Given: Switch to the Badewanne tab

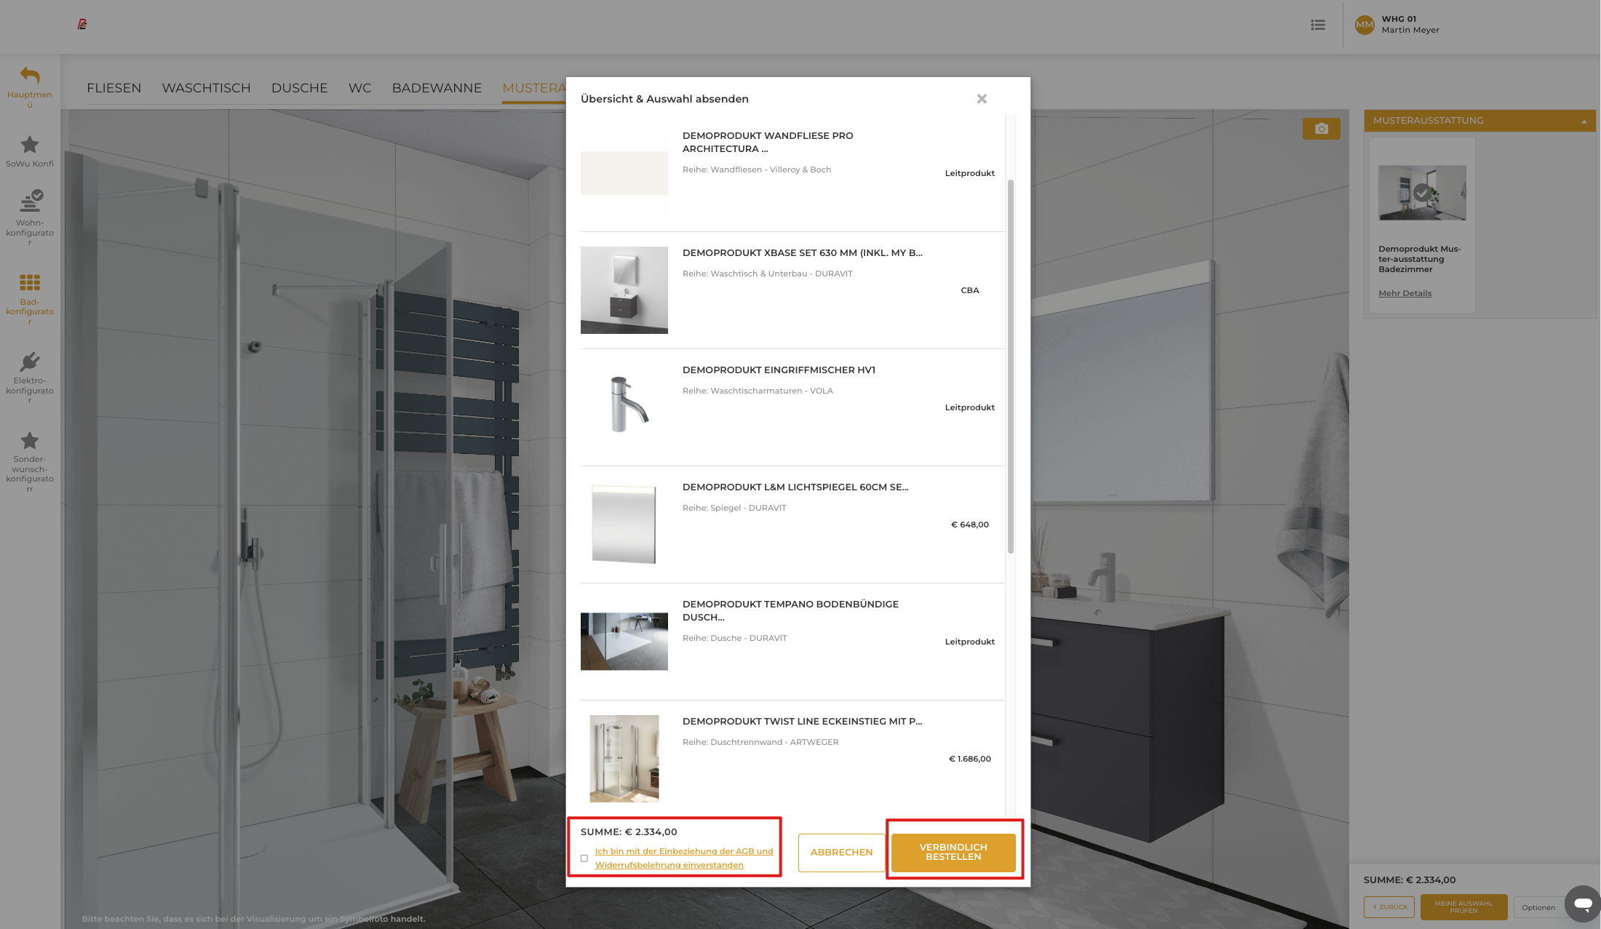Looking at the screenshot, I should point(437,88).
